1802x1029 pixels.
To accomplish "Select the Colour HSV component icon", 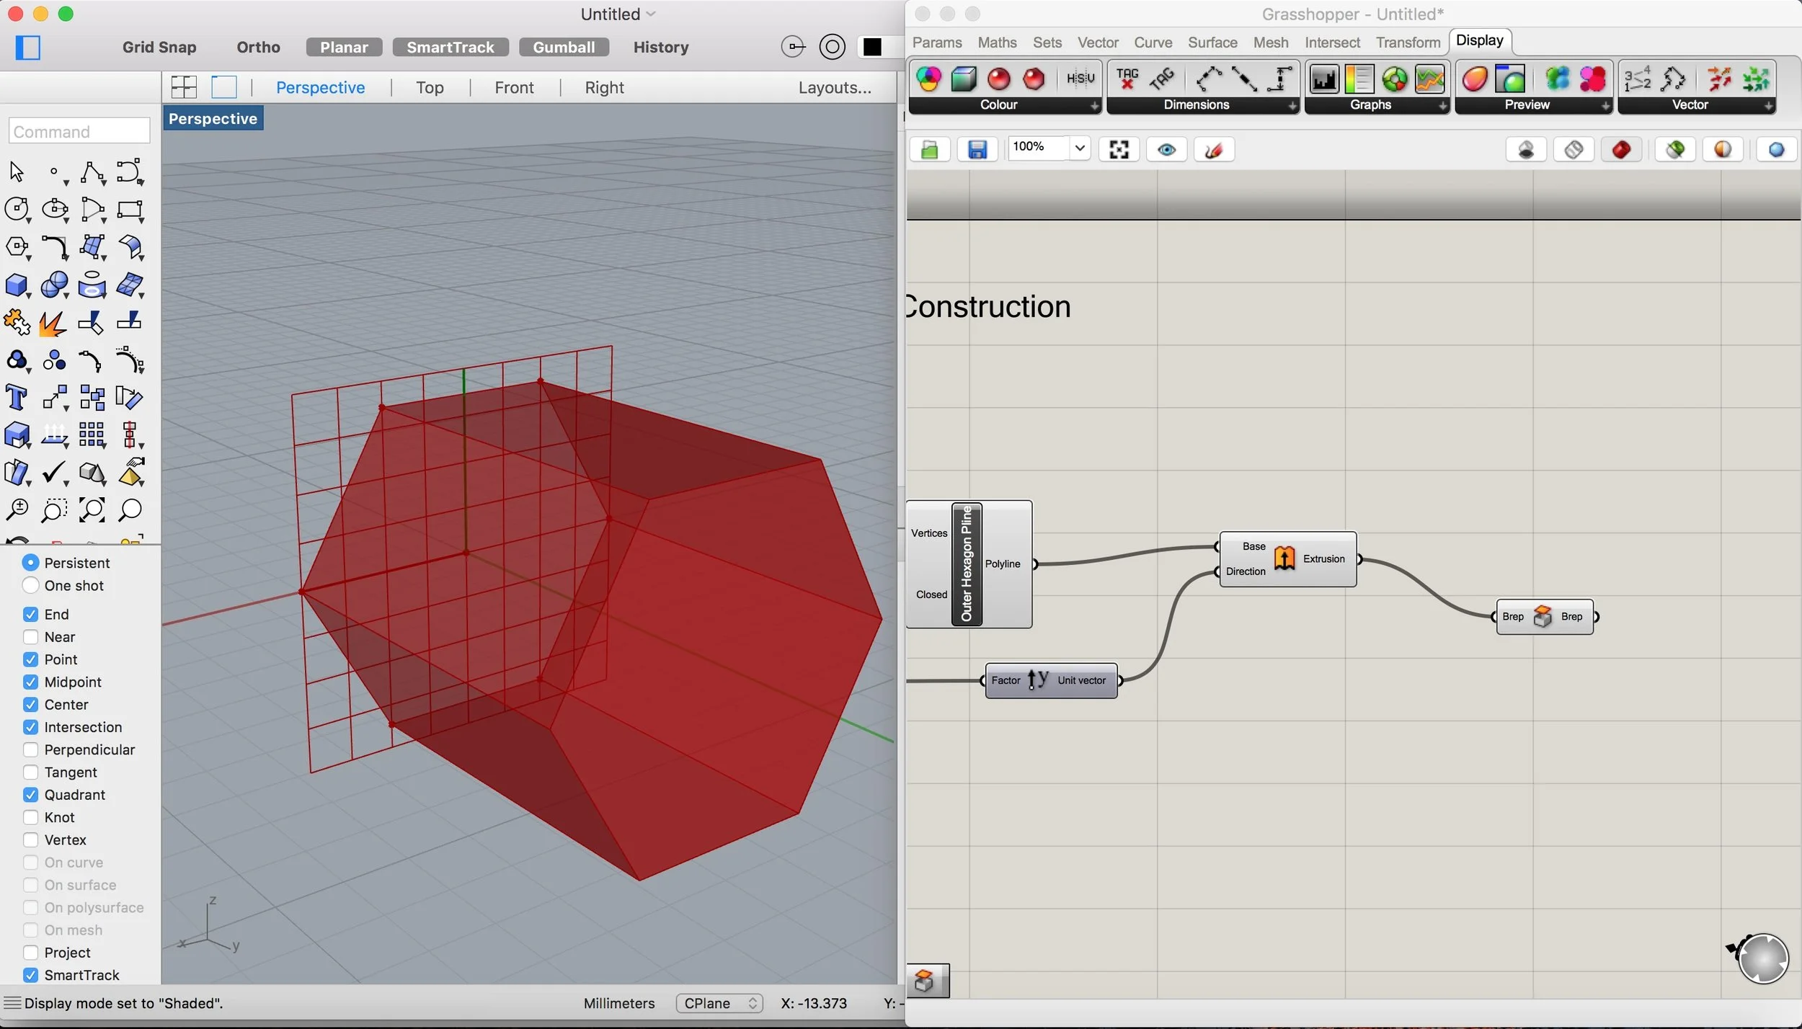I will coord(1080,79).
